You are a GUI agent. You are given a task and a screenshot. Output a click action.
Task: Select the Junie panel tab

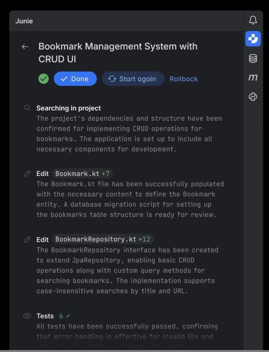[24, 21]
